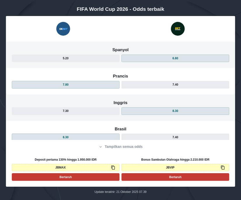Click the JBVIP promo code field
Screen dimensions: 241x200
[x=170, y=168]
